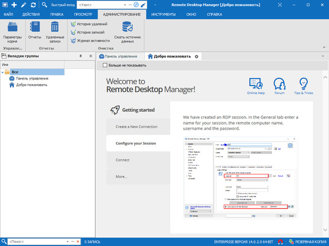Click the welcome page scroll up arrow
Screen dimensions: 329x246
(325, 77)
